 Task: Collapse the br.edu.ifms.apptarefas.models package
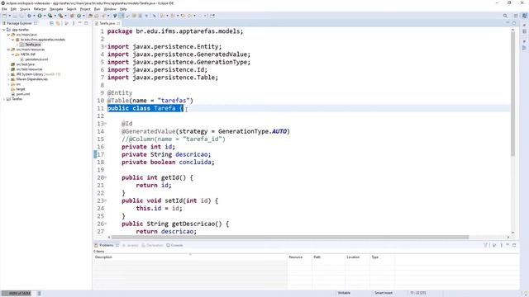click(x=13, y=40)
